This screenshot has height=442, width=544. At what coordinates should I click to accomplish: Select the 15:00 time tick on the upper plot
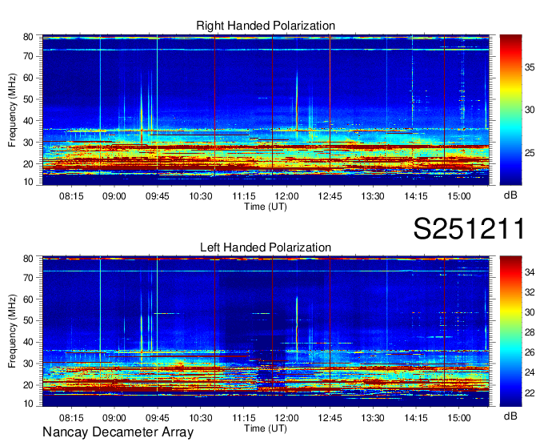click(x=458, y=195)
